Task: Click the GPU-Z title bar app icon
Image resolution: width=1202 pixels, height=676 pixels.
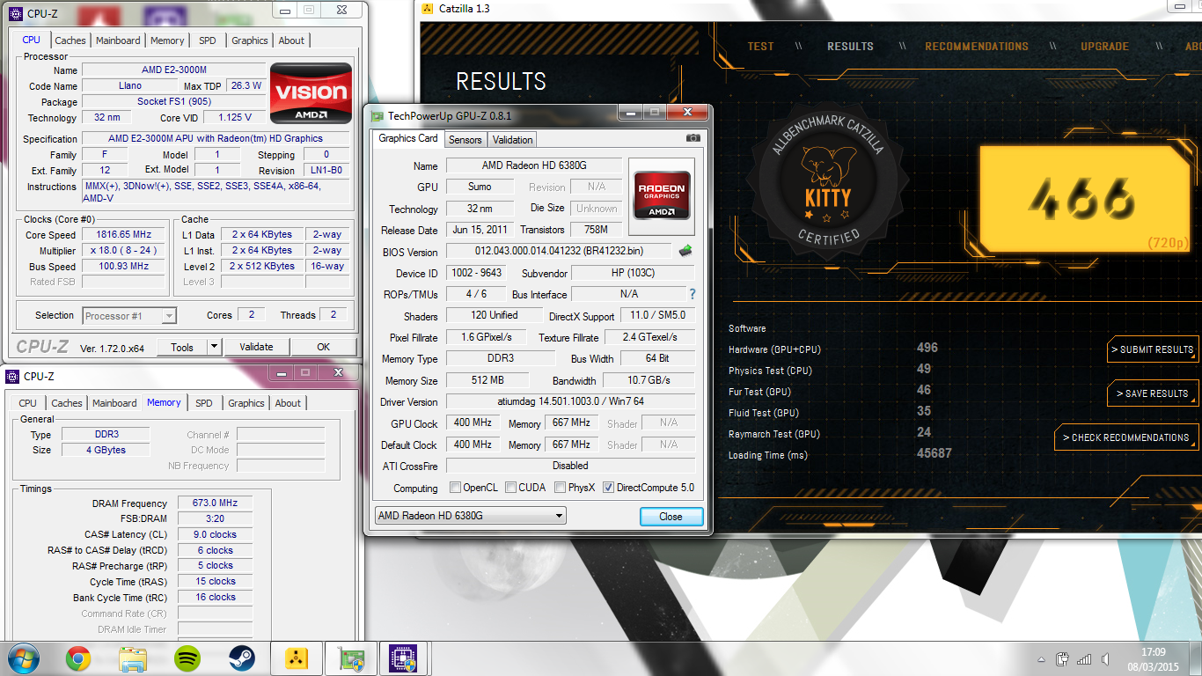Action: click(x=377, y=115)
